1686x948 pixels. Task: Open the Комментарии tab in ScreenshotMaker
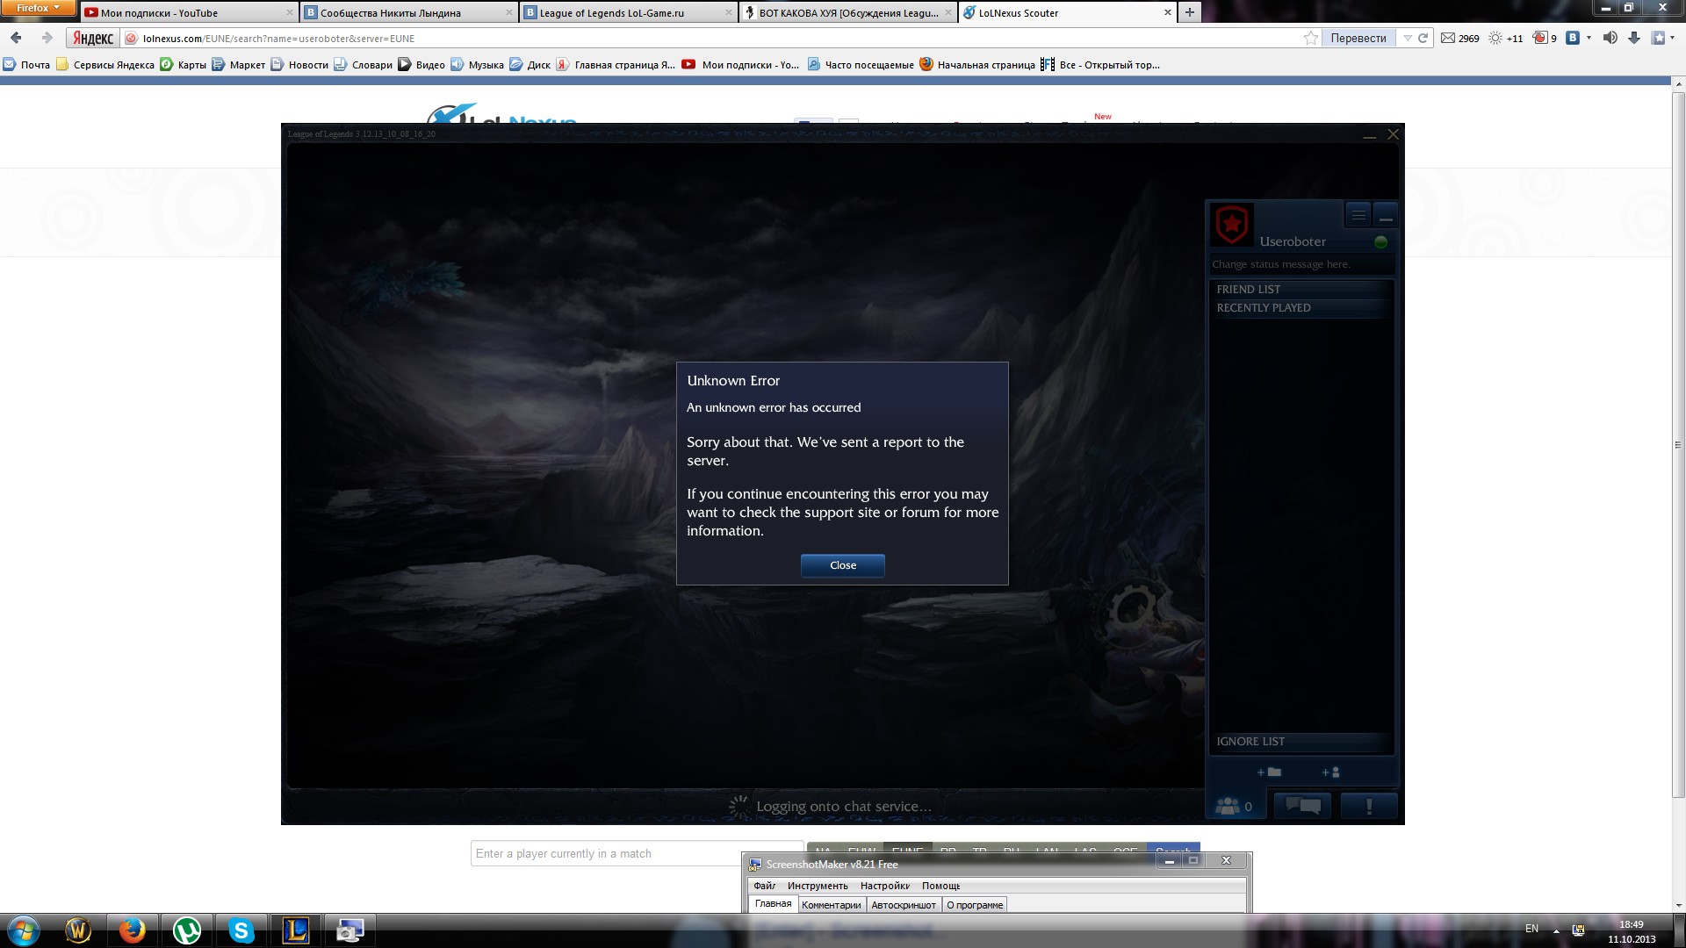tap(831, 905)
